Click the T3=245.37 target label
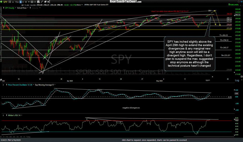Screen dimensions: 243x142 (x=224, y=48)
